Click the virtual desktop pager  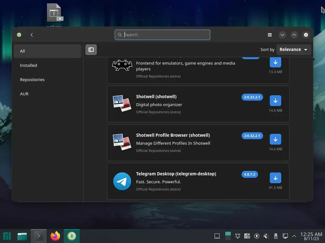click(228, 236)
